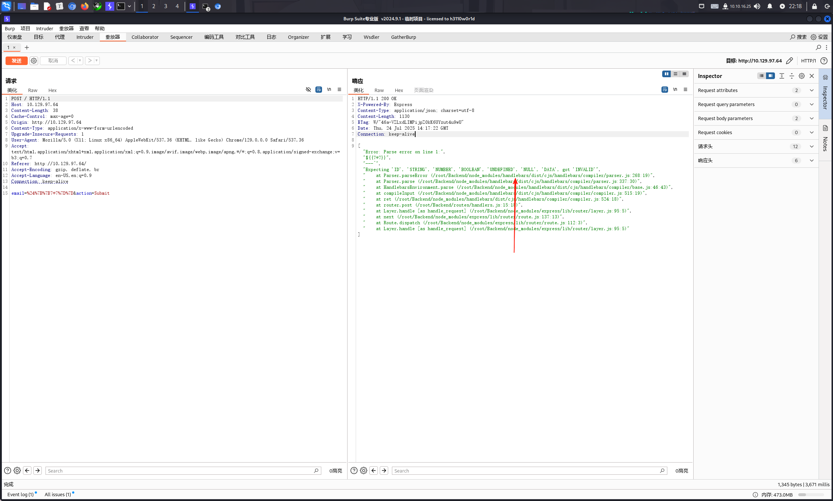Switch to side-by-side layout icon
The image size is (833, 501).
coord(666,74)
